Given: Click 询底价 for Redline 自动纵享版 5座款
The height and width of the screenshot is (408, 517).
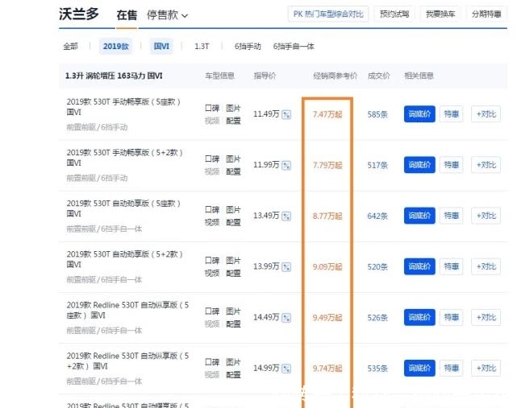Looking at the screenshot, I should tap(419, 318).
